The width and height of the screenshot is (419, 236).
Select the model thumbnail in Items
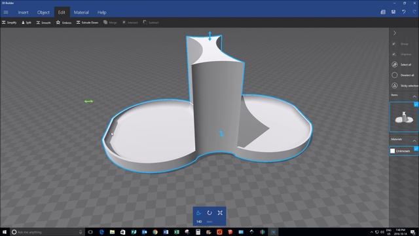point(403,117)
